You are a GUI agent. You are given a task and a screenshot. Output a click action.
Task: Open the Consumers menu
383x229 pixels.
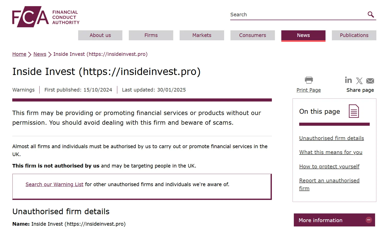(x=252, y=35)
